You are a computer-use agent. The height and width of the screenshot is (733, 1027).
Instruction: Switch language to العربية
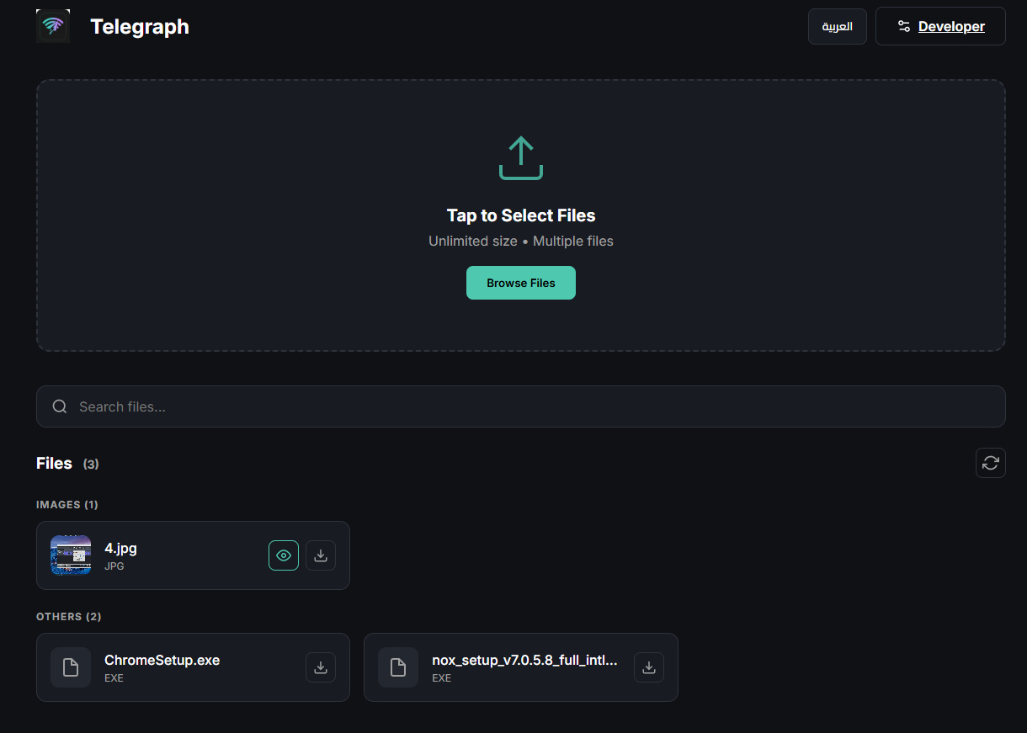click(x=838, y=26)
